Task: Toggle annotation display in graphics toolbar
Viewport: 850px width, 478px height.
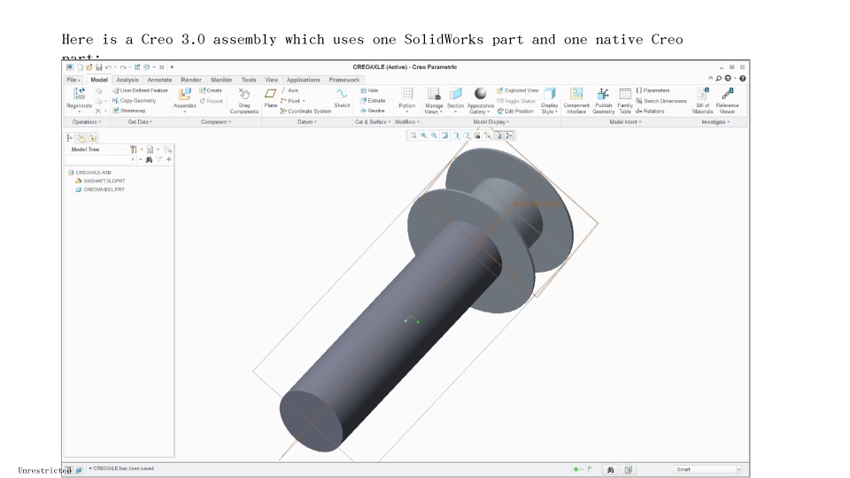Action: [x=498, y=135]
